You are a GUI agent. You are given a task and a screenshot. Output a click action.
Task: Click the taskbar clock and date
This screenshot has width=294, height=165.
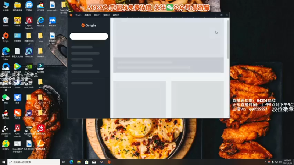tap(288, 162)
